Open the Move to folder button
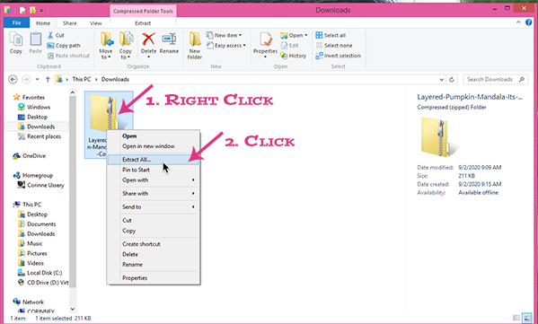 (106, 45)
